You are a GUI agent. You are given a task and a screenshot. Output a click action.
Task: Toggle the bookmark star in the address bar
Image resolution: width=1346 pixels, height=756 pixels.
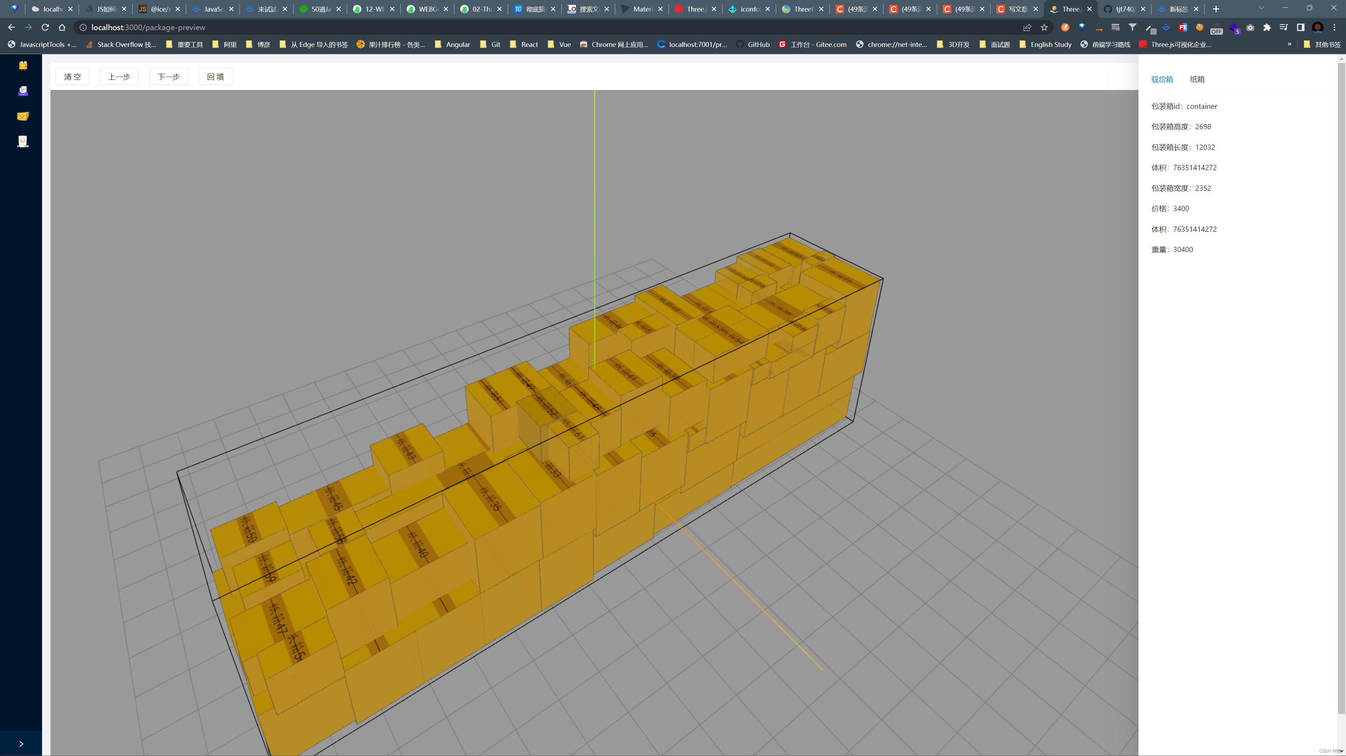1044,27
